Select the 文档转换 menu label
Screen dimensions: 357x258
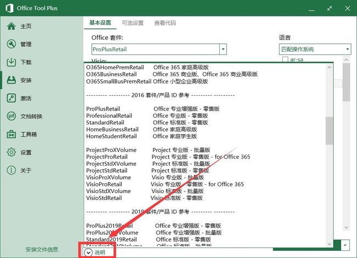tap(31, 116)
